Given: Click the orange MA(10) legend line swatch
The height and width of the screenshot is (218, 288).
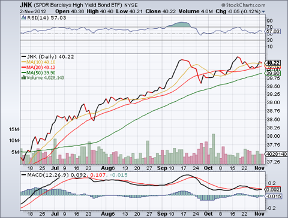Looking at the screenshot, I should point(23,62).
